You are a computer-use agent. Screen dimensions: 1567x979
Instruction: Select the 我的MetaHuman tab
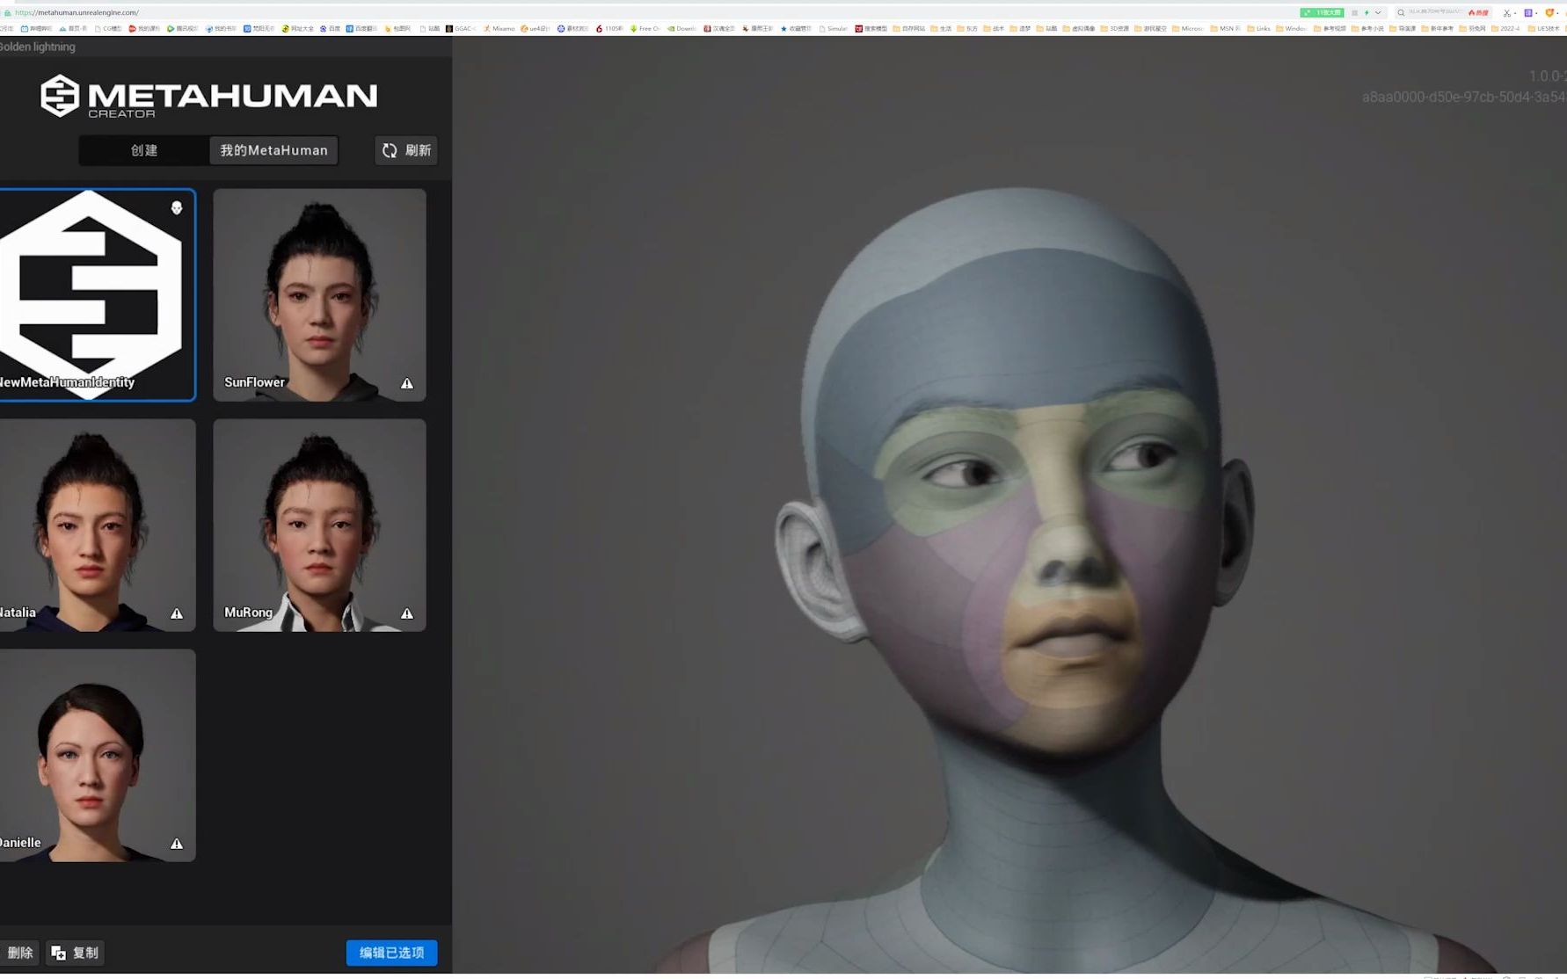273,150
